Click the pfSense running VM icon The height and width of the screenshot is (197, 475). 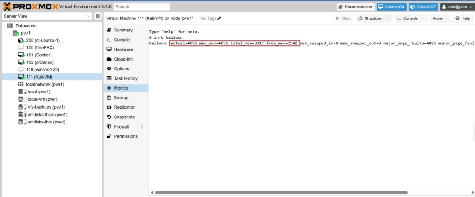[x=21, y=62]
